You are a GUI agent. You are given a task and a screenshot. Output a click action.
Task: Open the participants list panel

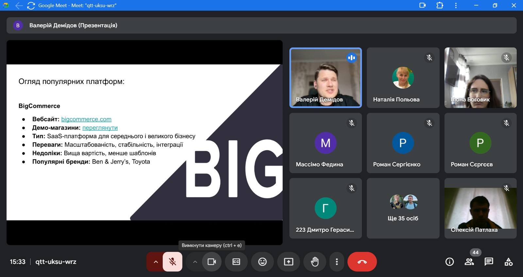pyautogui.click(x=469, y=262)
